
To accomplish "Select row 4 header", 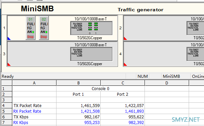I will coord(7,105).
